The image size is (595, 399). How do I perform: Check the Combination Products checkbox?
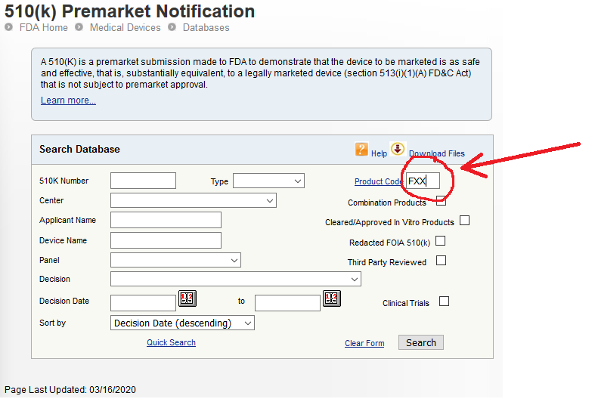tap(441, 201)
